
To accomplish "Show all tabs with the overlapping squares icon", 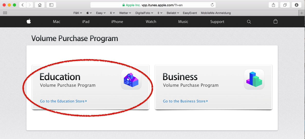I will pyautogui.click(x=285, y=5).
